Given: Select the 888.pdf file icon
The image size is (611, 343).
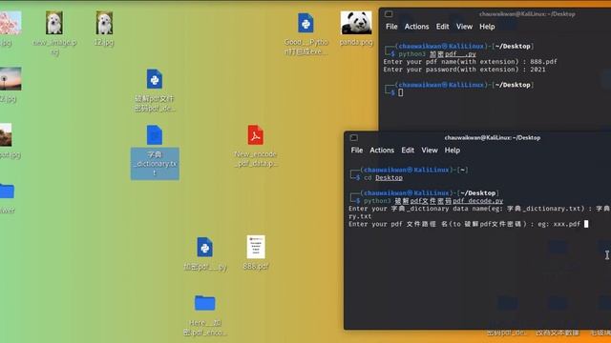Looking at the screenshot, I should (x=256, y=248).
